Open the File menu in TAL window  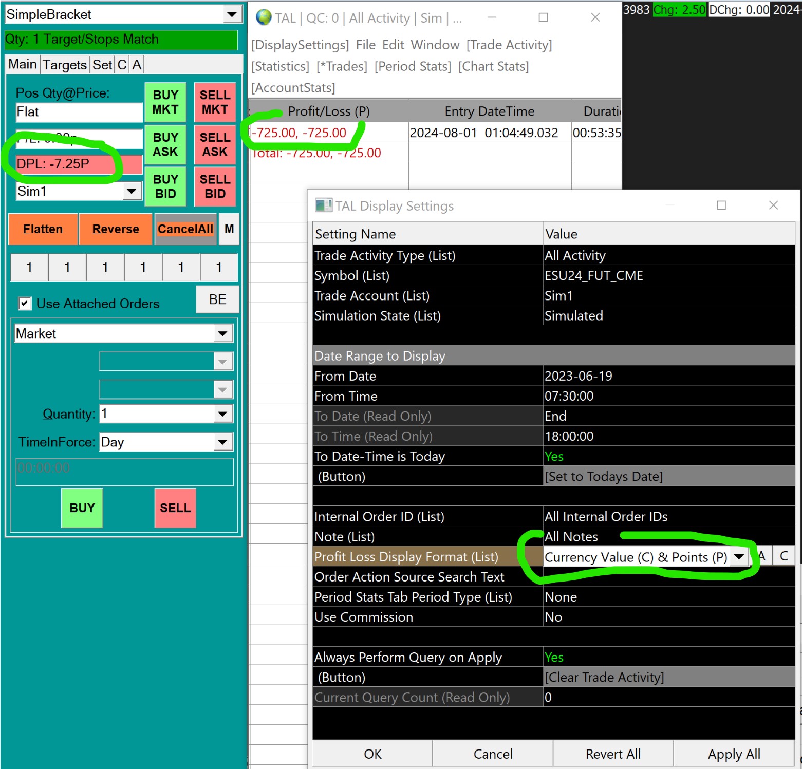[366, 45]
